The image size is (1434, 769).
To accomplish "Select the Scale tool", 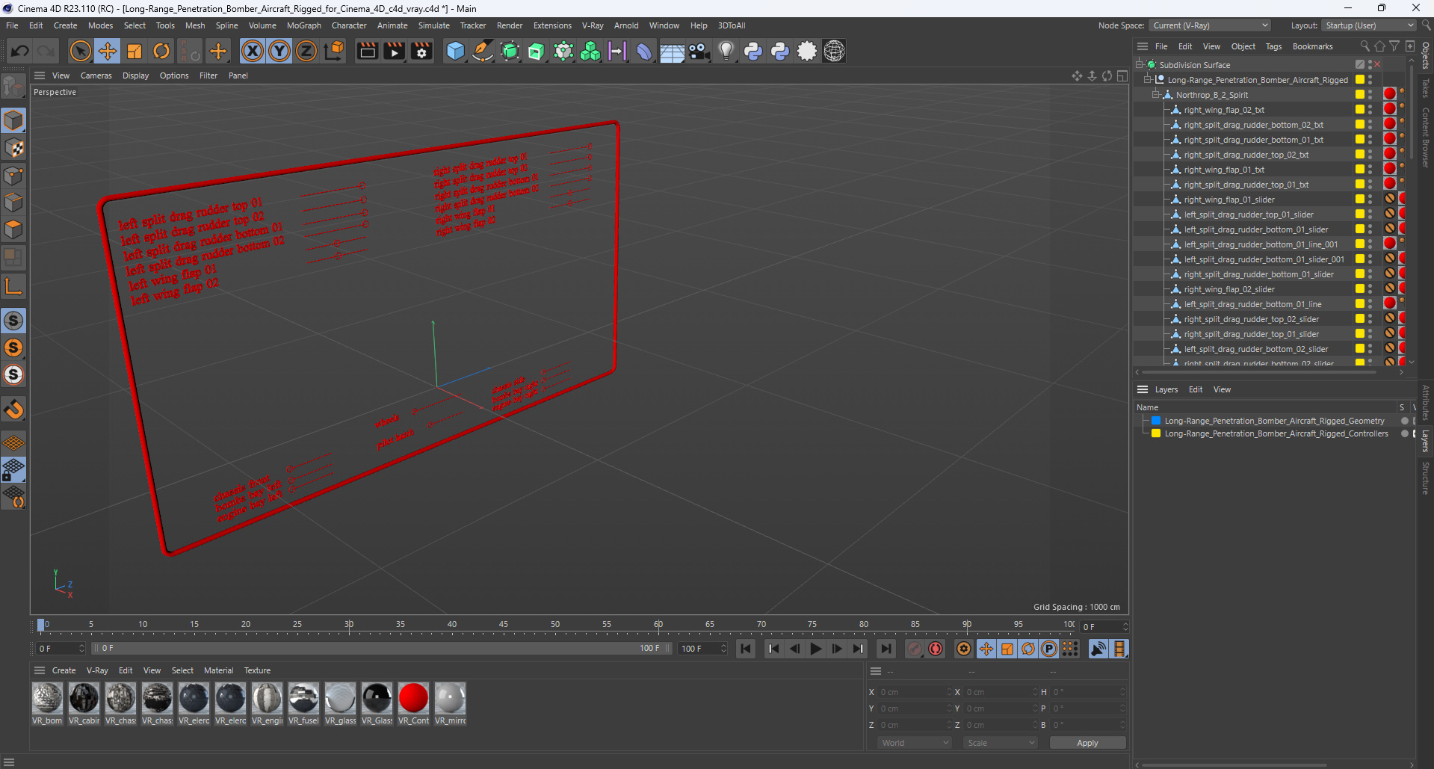I will tap(135, 51).
